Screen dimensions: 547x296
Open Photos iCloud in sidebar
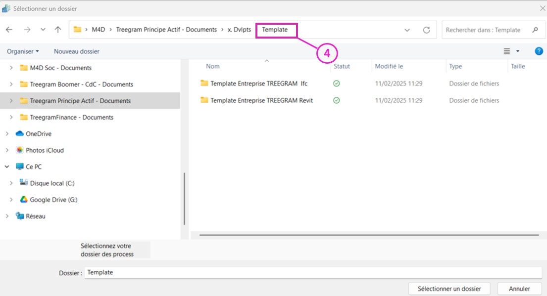45,150
